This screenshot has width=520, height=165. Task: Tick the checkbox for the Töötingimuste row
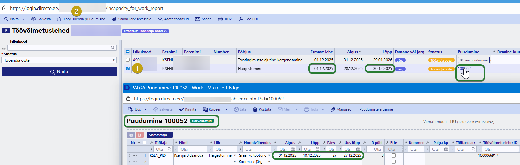point(128,60)
